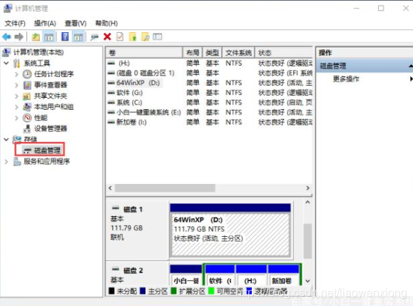Screen dimensions: 413x306
Task: Sort by the 布局 column header
Action: (x=193, y=53)
